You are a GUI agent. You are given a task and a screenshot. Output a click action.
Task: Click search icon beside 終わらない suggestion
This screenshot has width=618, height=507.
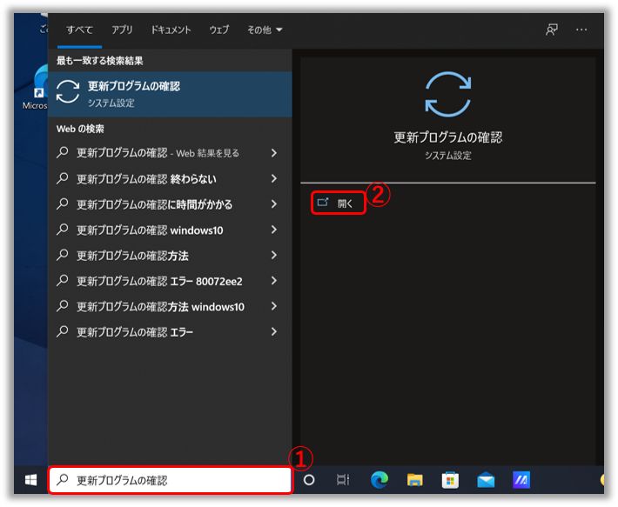63,178
